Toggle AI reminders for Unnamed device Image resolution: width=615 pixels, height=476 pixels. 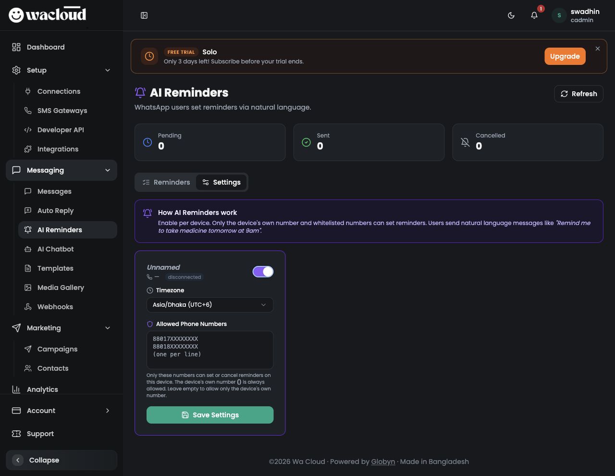click(263, 272)
